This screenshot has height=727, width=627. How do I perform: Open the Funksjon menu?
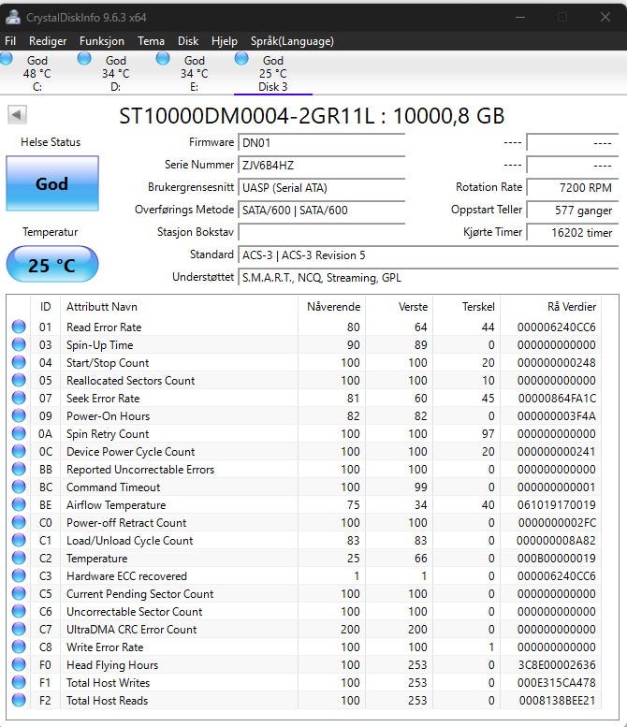coord(101,41)
